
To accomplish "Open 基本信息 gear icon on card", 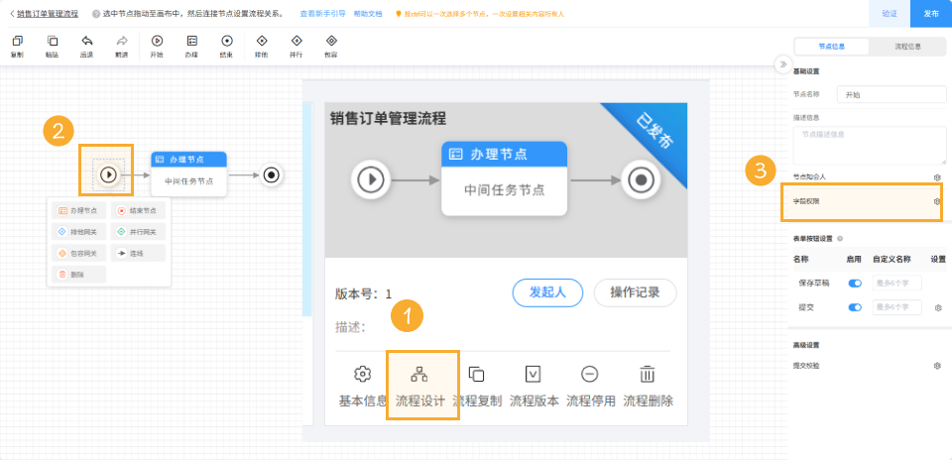I will pos(363,374).
